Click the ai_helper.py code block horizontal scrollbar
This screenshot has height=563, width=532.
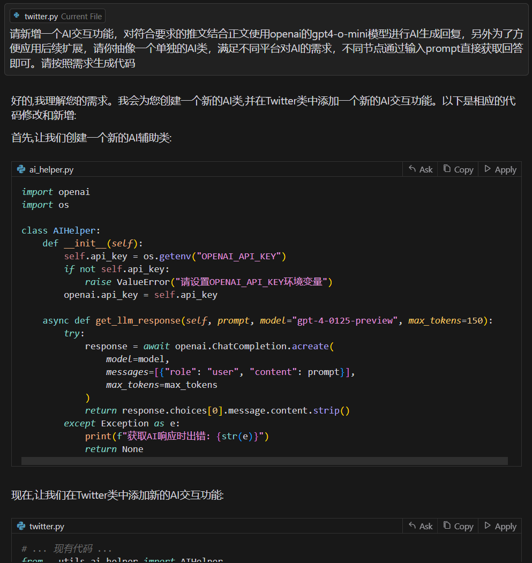tap(264, 461)
